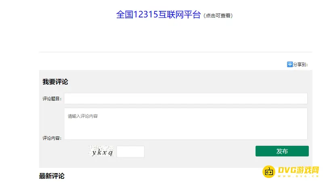The width and height of the screenshot is (323, 182).
Task: Refresh the ykxq captcha image
Action: point(101,151)
